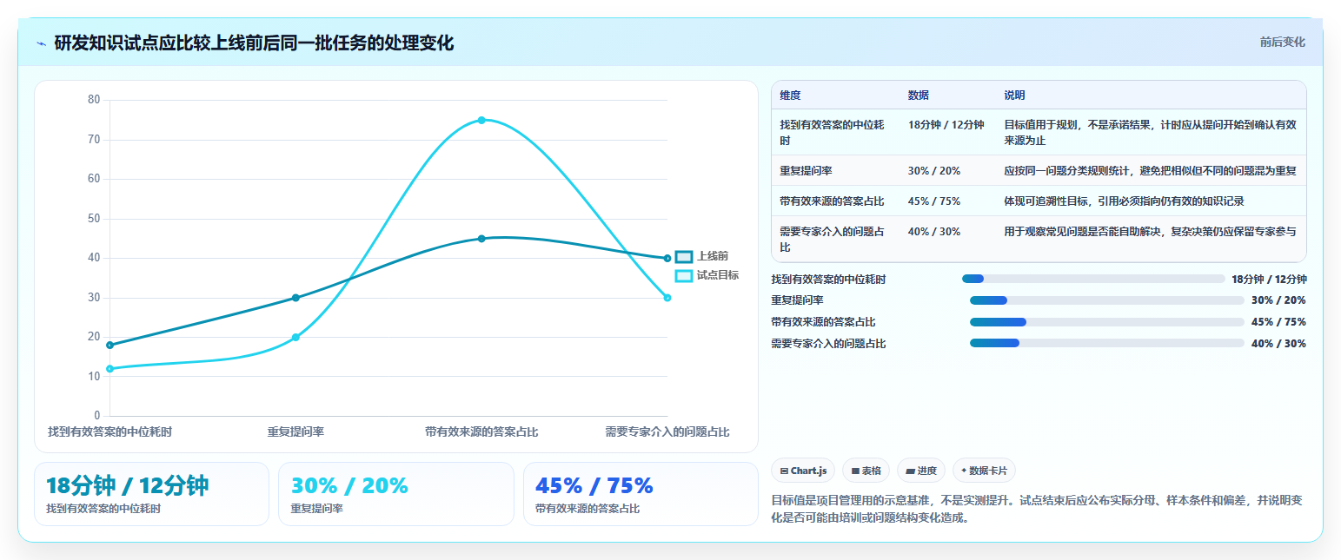Click the 试点目标 data point at 30 on 需要专家介入的问题占比
This screenshot has height=560, width=1341.
pos(667,298)
